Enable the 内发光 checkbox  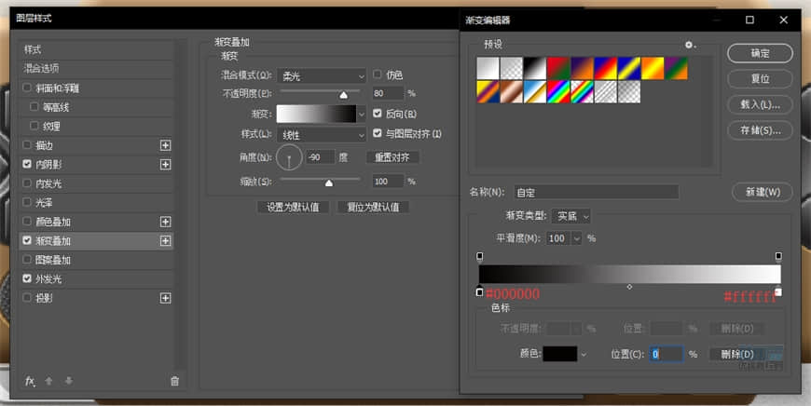27,183
